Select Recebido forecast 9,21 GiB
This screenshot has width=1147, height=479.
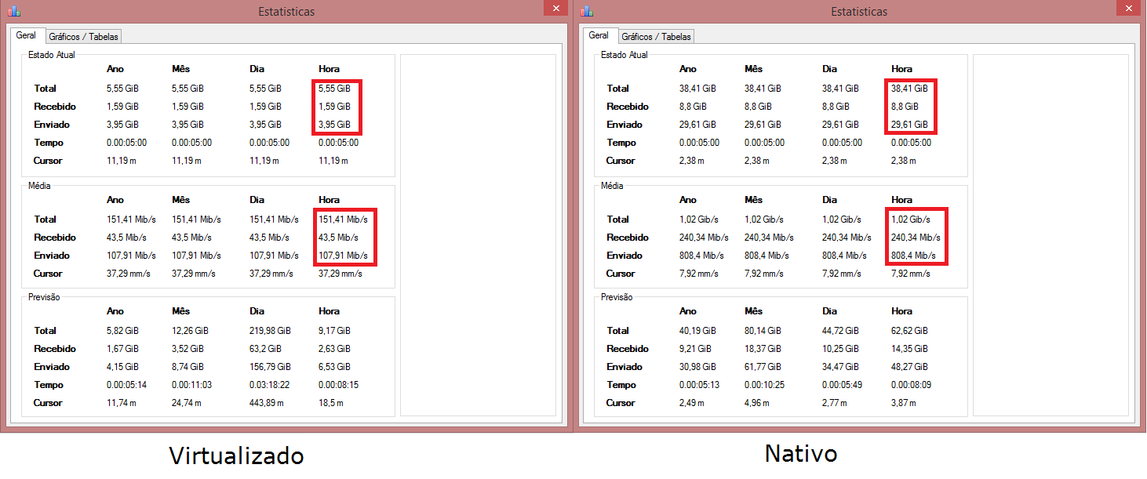[695, 349]
